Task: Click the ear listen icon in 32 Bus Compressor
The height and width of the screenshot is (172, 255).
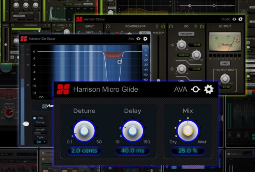Action: coord(157,26)
